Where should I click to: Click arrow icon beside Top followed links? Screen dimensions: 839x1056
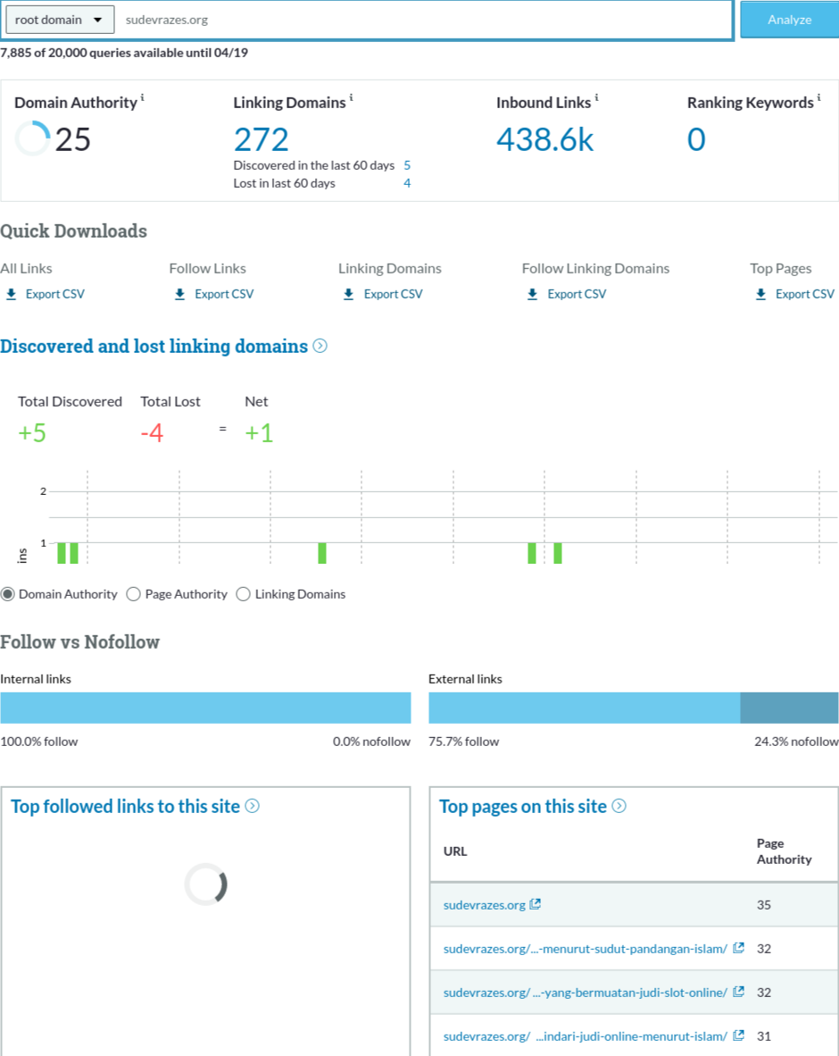(x=253, y=806)
